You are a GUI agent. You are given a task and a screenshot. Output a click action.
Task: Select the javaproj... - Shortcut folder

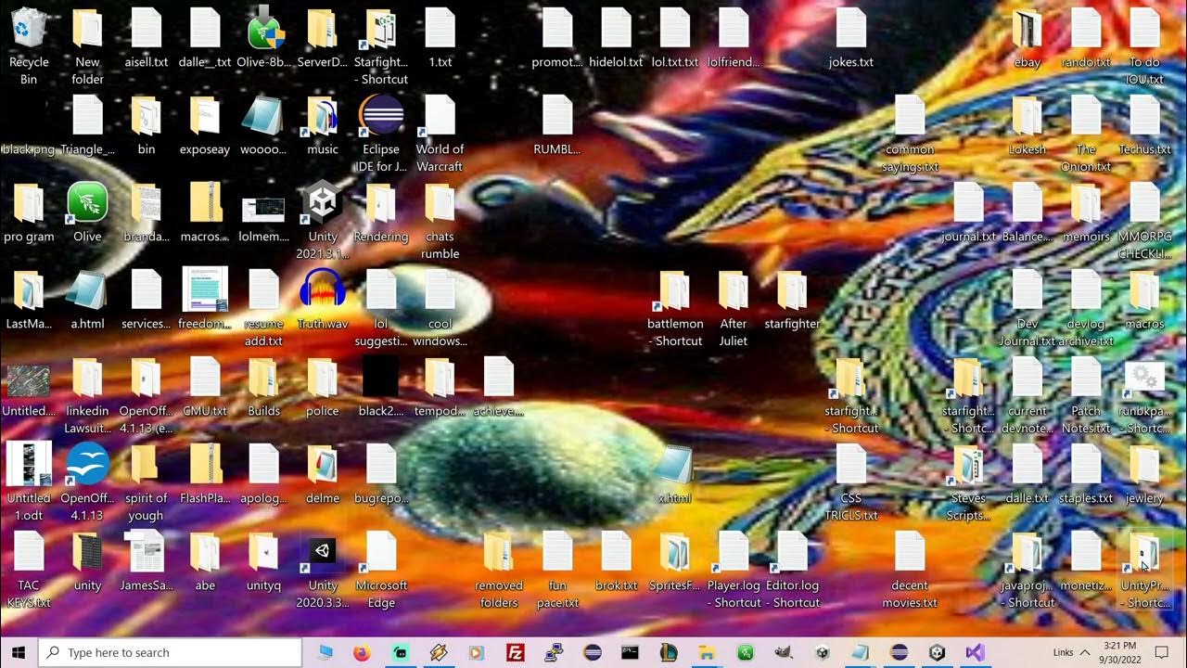tap(1027, 552)
